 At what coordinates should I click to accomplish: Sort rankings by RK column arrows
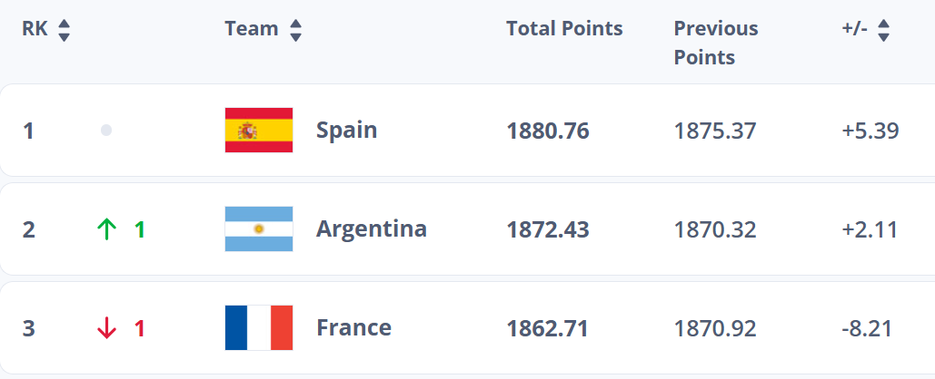click(x=64, y=30)
